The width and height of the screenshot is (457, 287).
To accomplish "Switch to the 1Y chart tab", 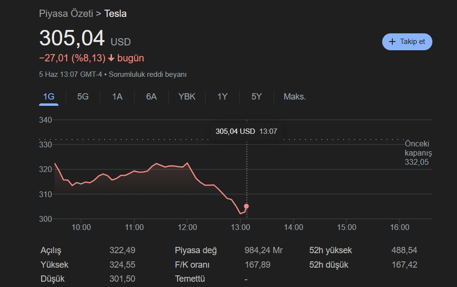I will coord(222,97).
